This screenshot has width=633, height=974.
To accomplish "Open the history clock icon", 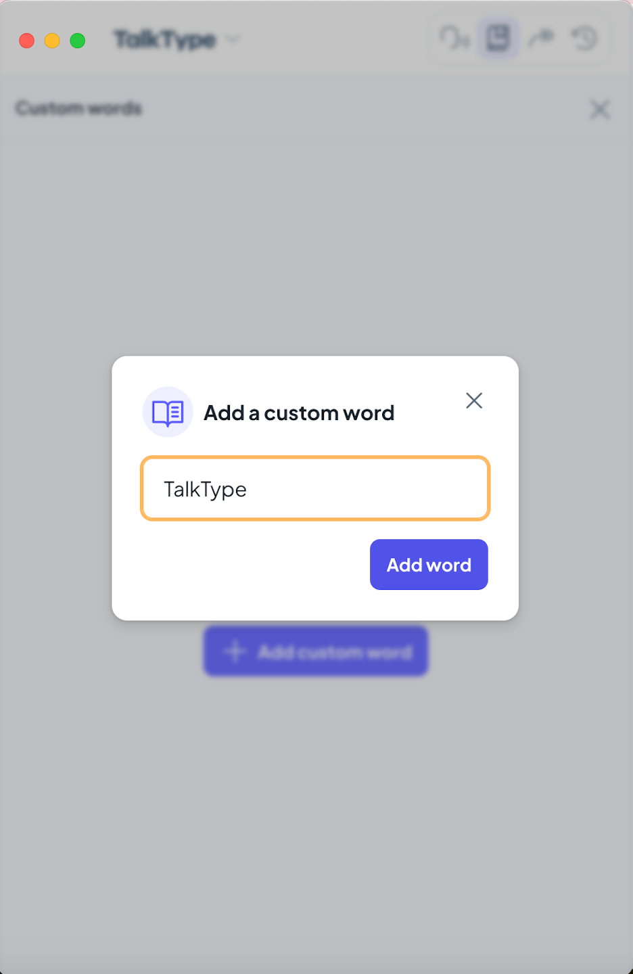I will [x=585, y=39].
